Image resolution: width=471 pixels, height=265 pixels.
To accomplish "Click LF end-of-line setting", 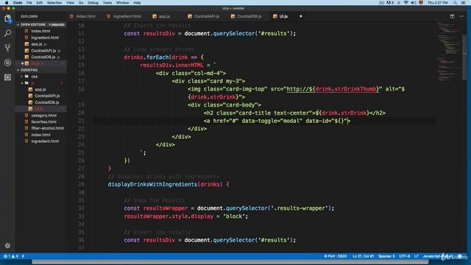I will [416, 256].
